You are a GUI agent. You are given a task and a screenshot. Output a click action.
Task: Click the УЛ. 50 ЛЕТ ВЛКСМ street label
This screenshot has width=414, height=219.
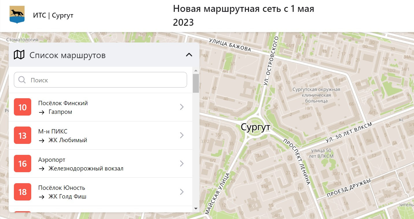(349, 133)
